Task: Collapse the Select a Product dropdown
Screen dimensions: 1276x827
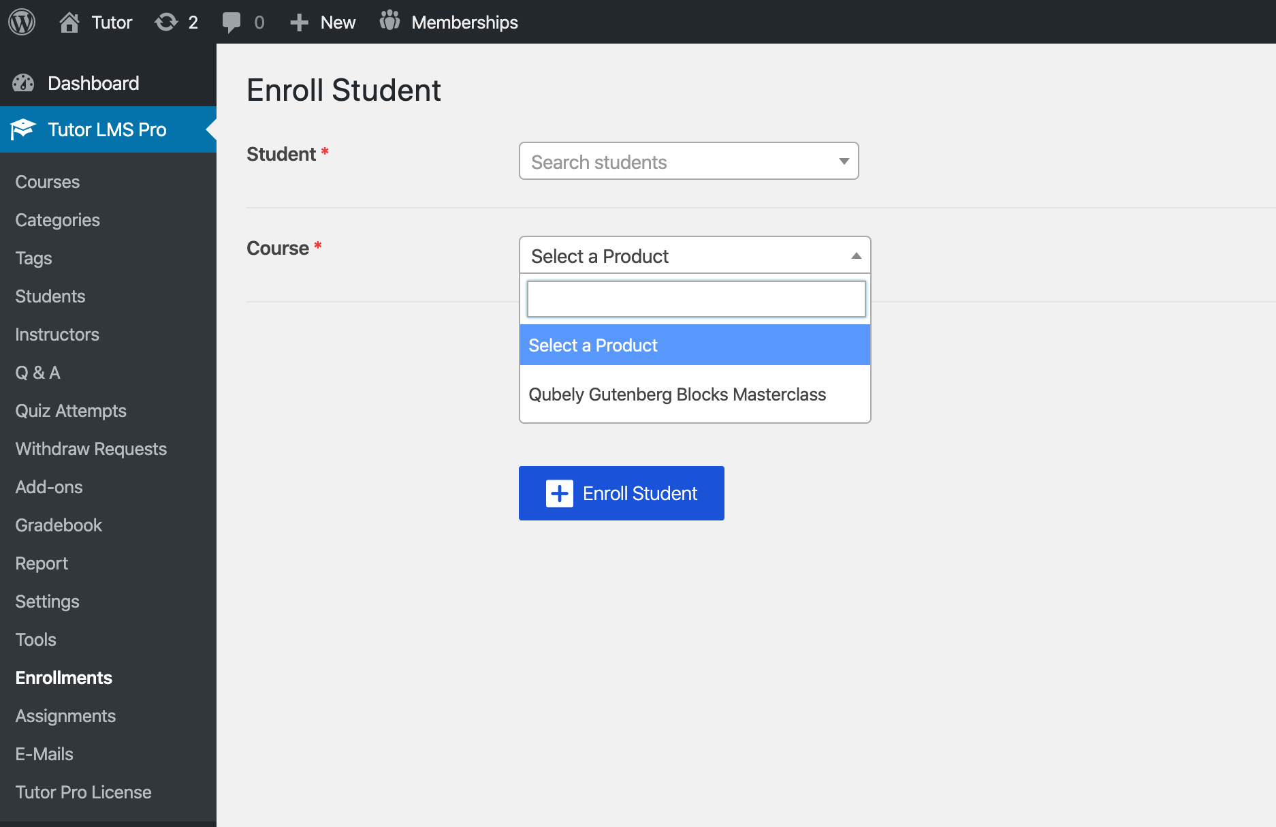Action: (695, 255)
